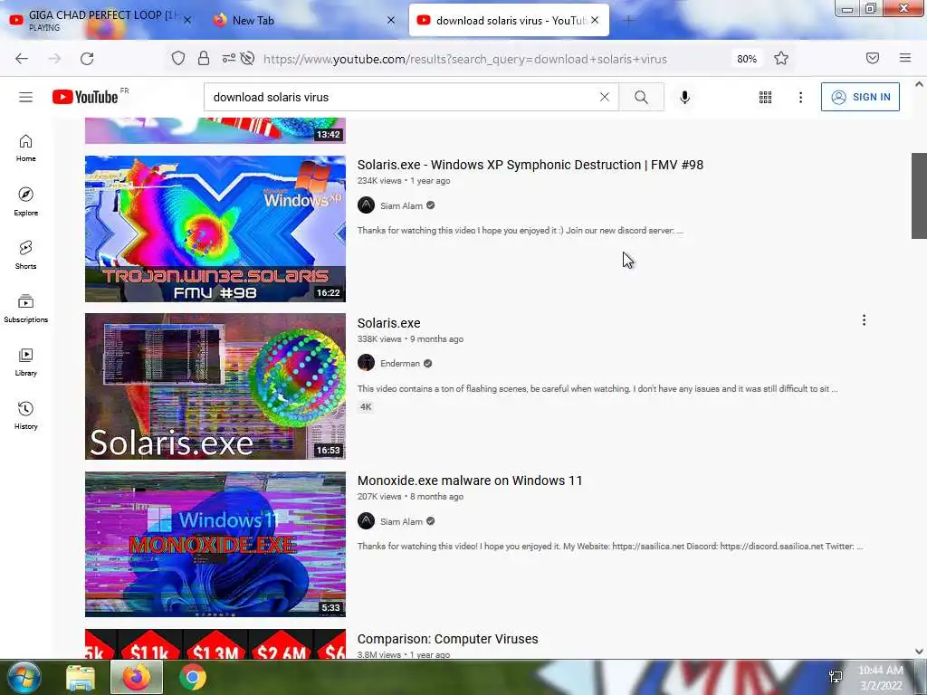Image resolution: width=927 pixels, height=695 pixels.
Task: Bookmark this page with the star icon
Action: point(781,58)
